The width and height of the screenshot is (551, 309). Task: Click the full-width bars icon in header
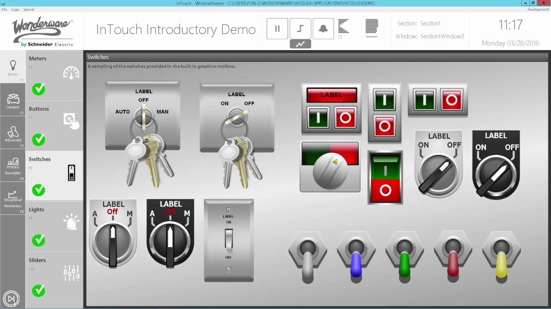click(x=371, y=27)
